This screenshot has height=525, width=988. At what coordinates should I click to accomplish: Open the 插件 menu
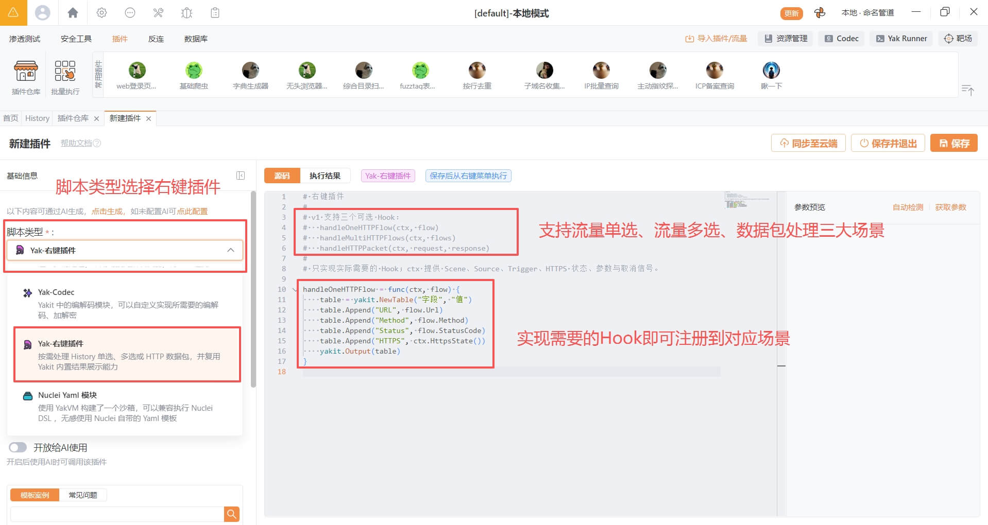coord(120,39)
